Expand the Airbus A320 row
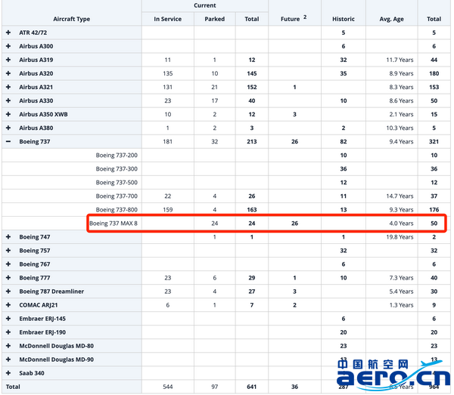 click(x=8, y=73)
